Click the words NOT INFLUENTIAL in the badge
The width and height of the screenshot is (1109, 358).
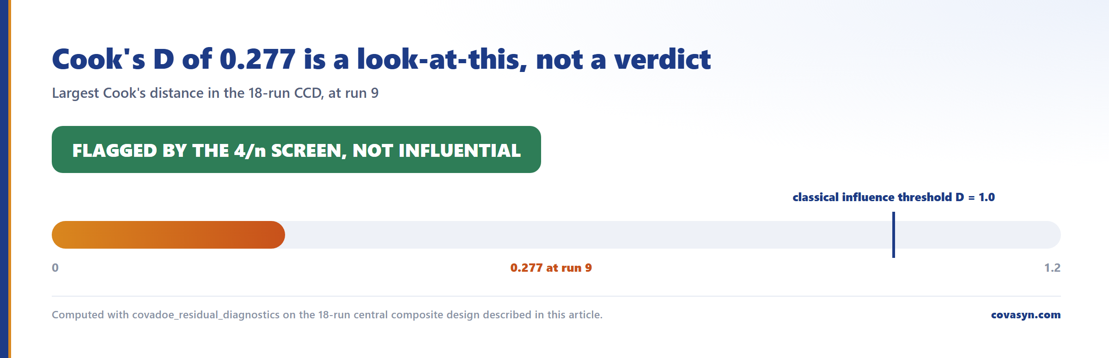tap(437, 150)
